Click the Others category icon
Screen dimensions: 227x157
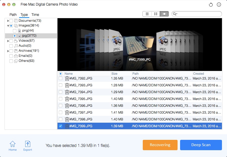coord(16,61)
